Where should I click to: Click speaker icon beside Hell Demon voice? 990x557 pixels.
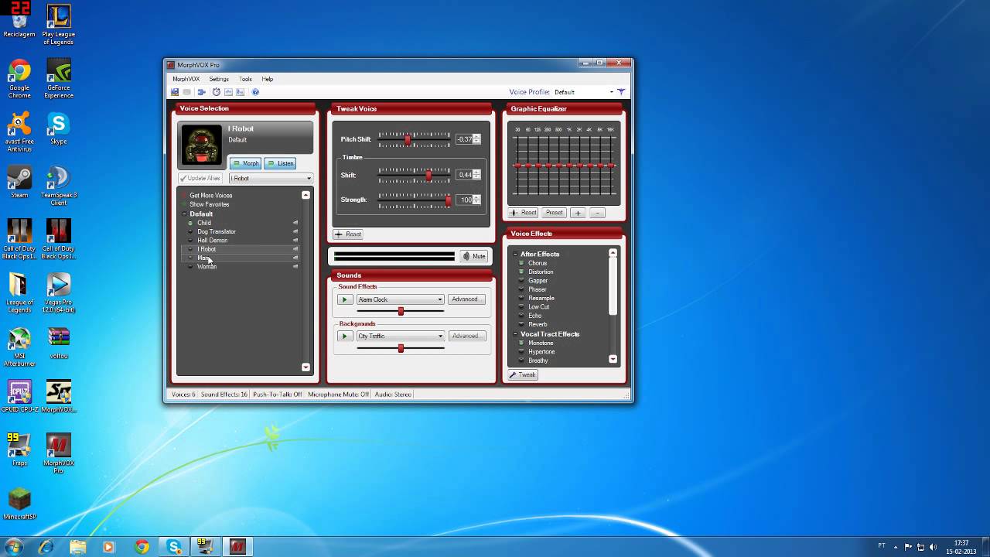click(295, 240)
